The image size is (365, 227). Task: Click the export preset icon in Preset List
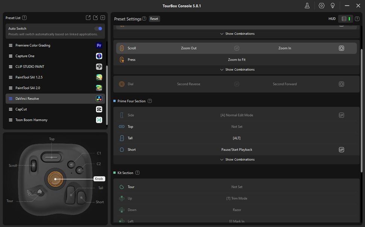tap(88, 18)
